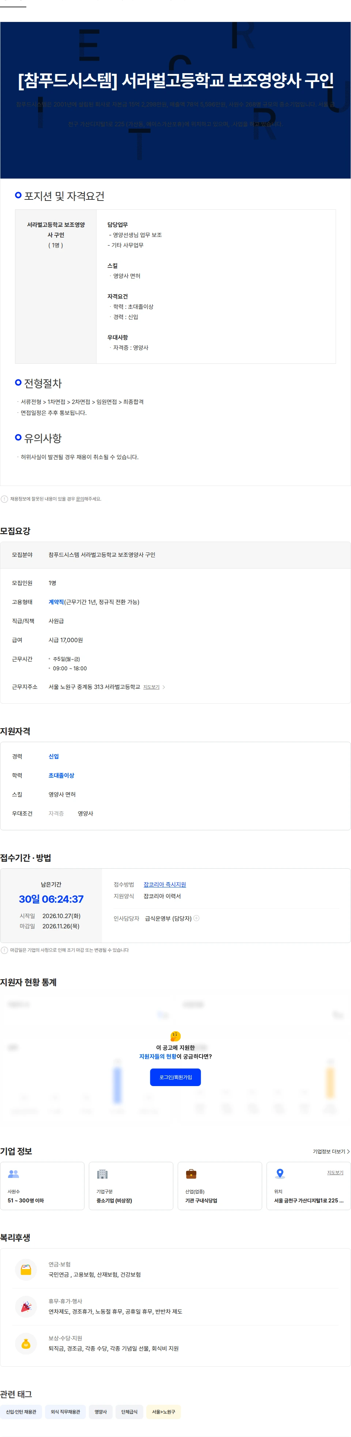Click the 잡코리아 이력서 application form text
The width and height of the screenshot is (351, 1437).
tap(162, 896)
